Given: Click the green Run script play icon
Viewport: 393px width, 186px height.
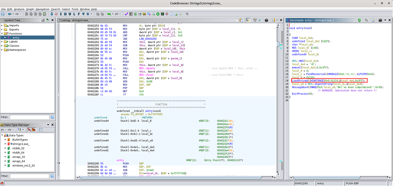Looking at the screenshot, I should pos(158,14).
